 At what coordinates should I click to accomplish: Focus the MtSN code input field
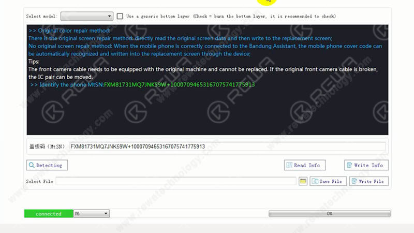click(227, 147)
